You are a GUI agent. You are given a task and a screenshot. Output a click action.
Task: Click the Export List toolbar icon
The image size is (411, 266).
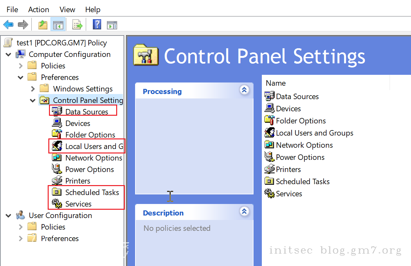pos(77,24)
